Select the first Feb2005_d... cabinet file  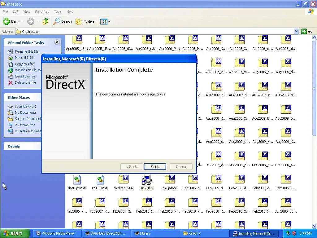[x=193, y=180]
